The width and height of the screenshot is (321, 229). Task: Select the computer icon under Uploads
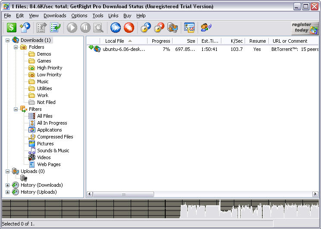(x=24, y=178)
